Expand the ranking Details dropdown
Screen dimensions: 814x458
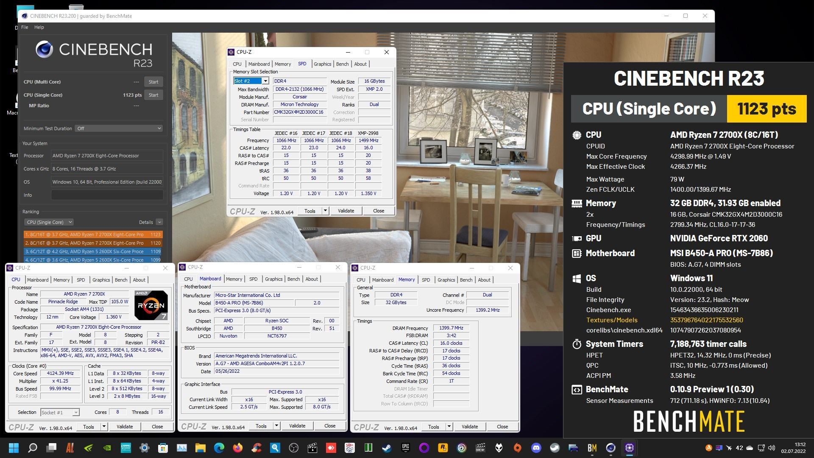pos(159,222)
